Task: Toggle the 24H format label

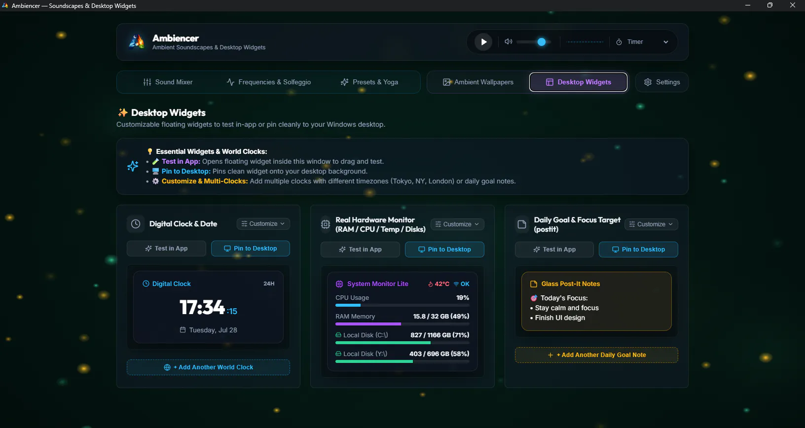Action: pyautogui.click(x=269, y=284)
